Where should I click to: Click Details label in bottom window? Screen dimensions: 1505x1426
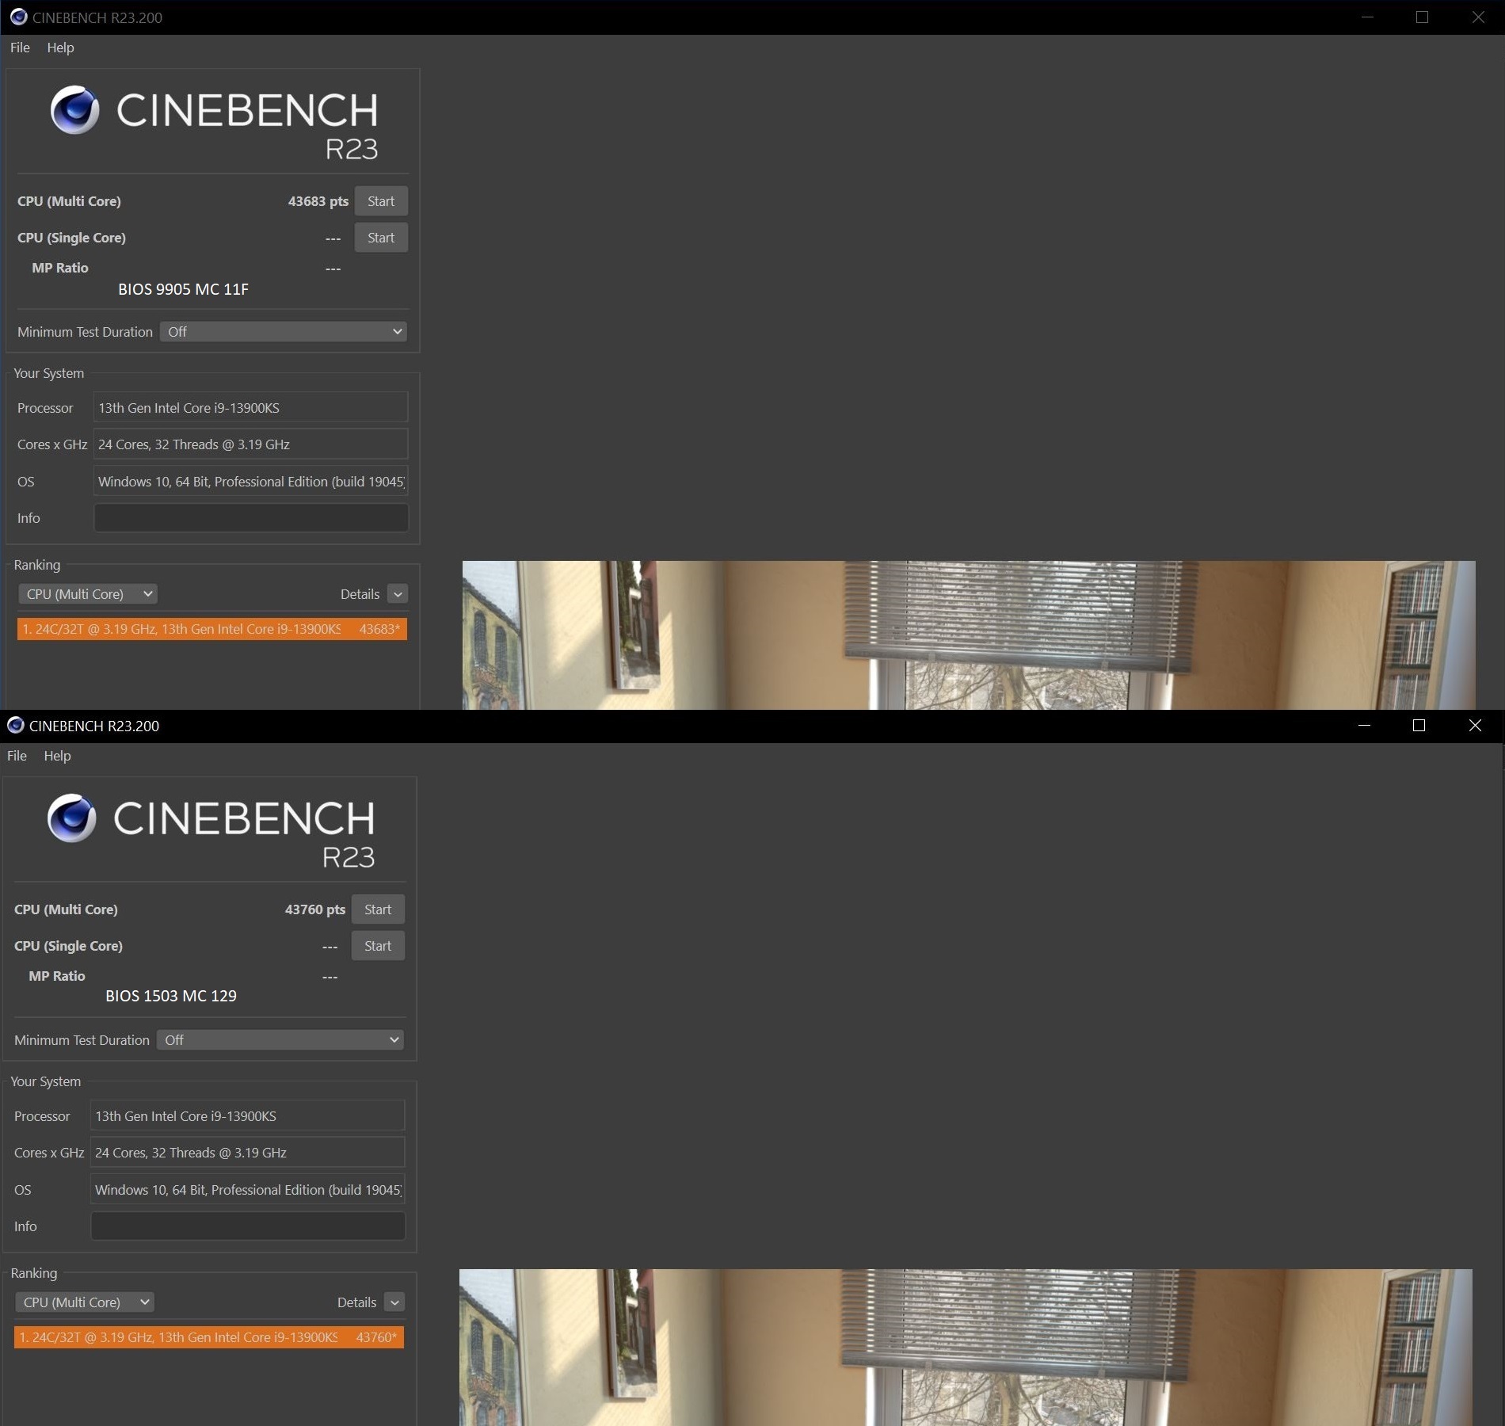coord(357,1302)
